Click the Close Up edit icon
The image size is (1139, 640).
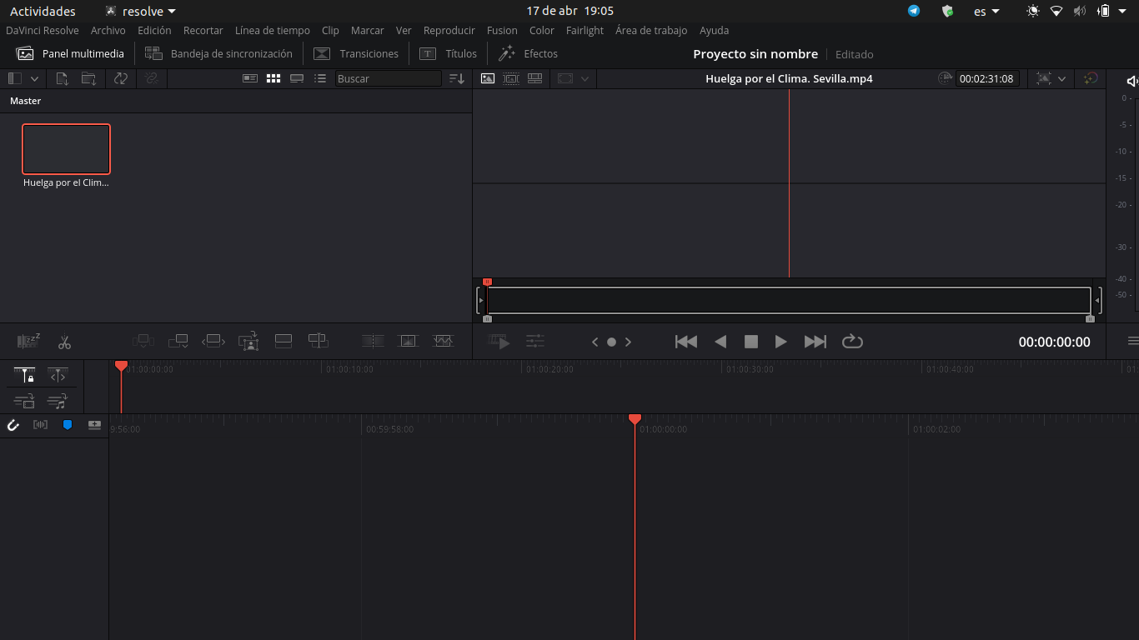(248, 341)
